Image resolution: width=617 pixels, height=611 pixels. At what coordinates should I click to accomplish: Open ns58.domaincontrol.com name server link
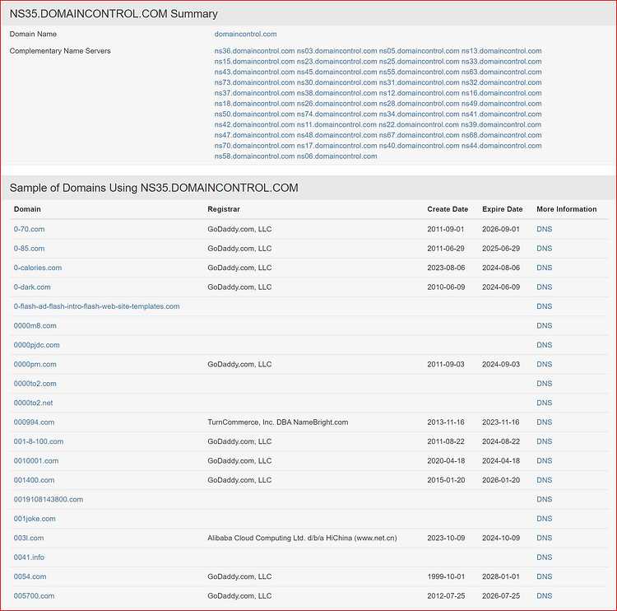coord(254,156)
